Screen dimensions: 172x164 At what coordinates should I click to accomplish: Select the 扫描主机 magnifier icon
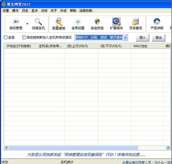pyautogui.click(x=38, y=21)
